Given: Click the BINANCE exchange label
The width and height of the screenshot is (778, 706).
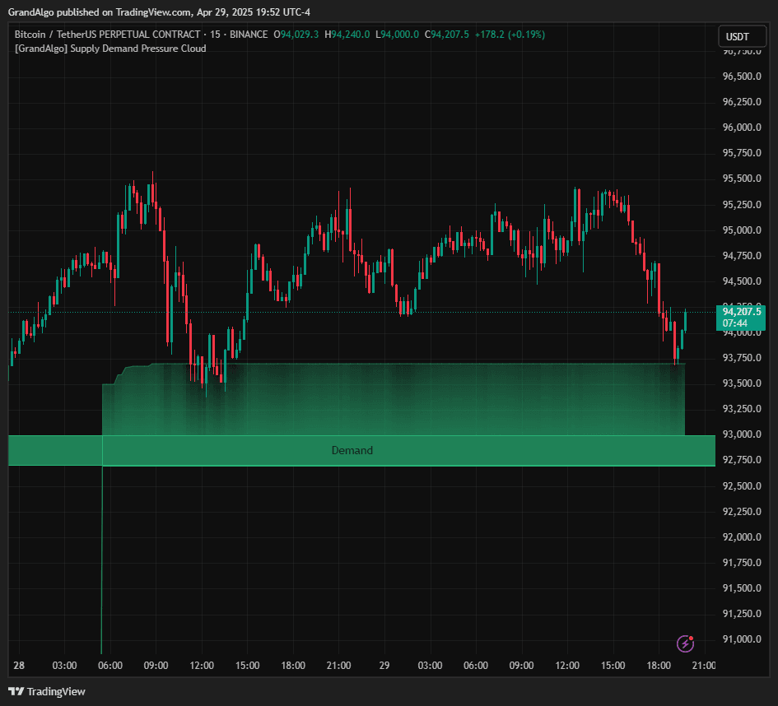Looking at the screenshot, I should click(x=249, y=35).
